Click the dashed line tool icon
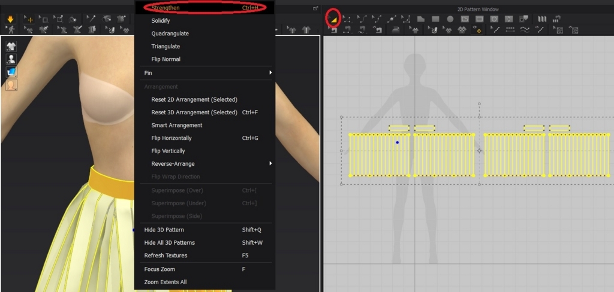This screenshot has width=614, height=292. (510, 30)
